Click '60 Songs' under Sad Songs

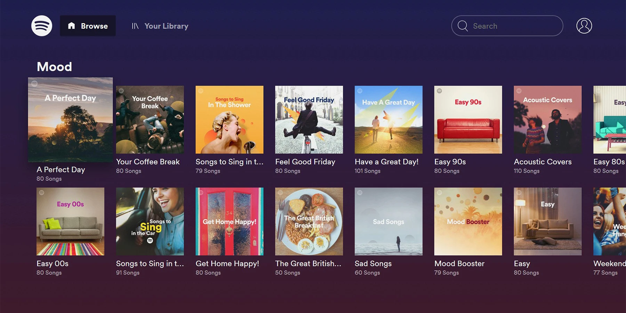point(367,273)
